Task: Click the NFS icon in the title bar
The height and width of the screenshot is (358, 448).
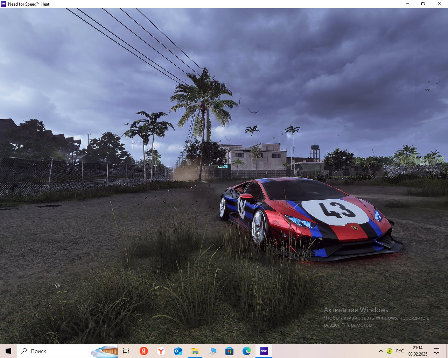Action: [3, 4]
